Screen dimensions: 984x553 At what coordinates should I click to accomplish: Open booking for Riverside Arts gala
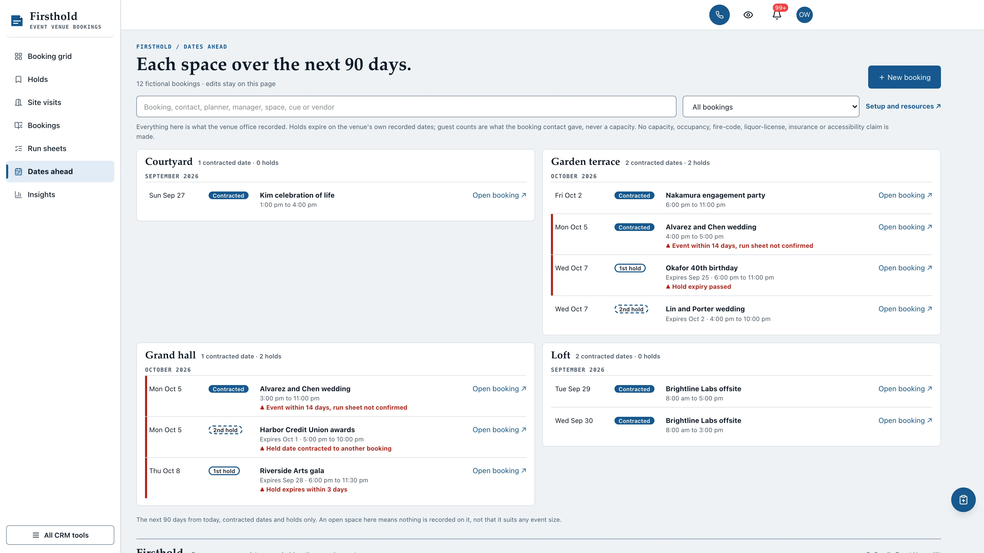tap(499, 471)
